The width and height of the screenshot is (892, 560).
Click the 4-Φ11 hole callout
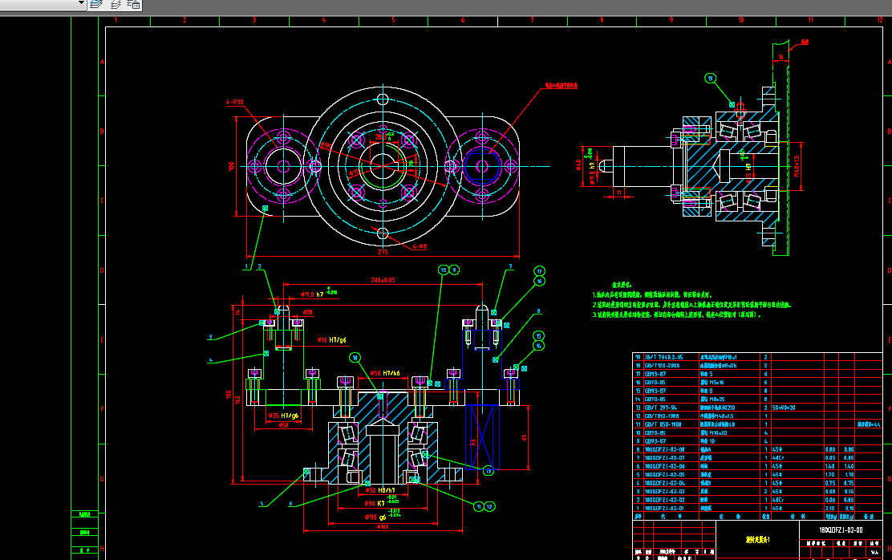420,246
